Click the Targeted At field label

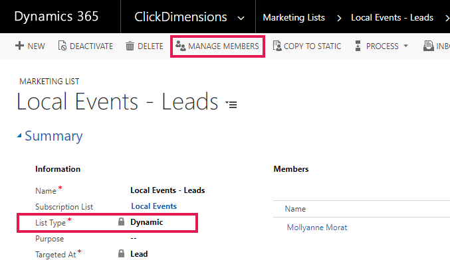(x=55, y=255)
